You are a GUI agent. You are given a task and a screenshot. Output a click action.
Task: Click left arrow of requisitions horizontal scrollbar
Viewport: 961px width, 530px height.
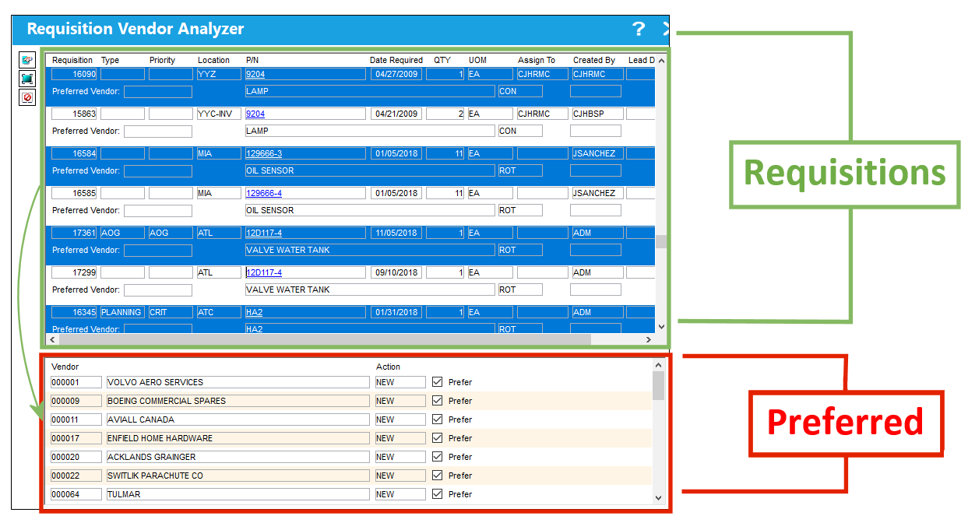coord(52,340)
